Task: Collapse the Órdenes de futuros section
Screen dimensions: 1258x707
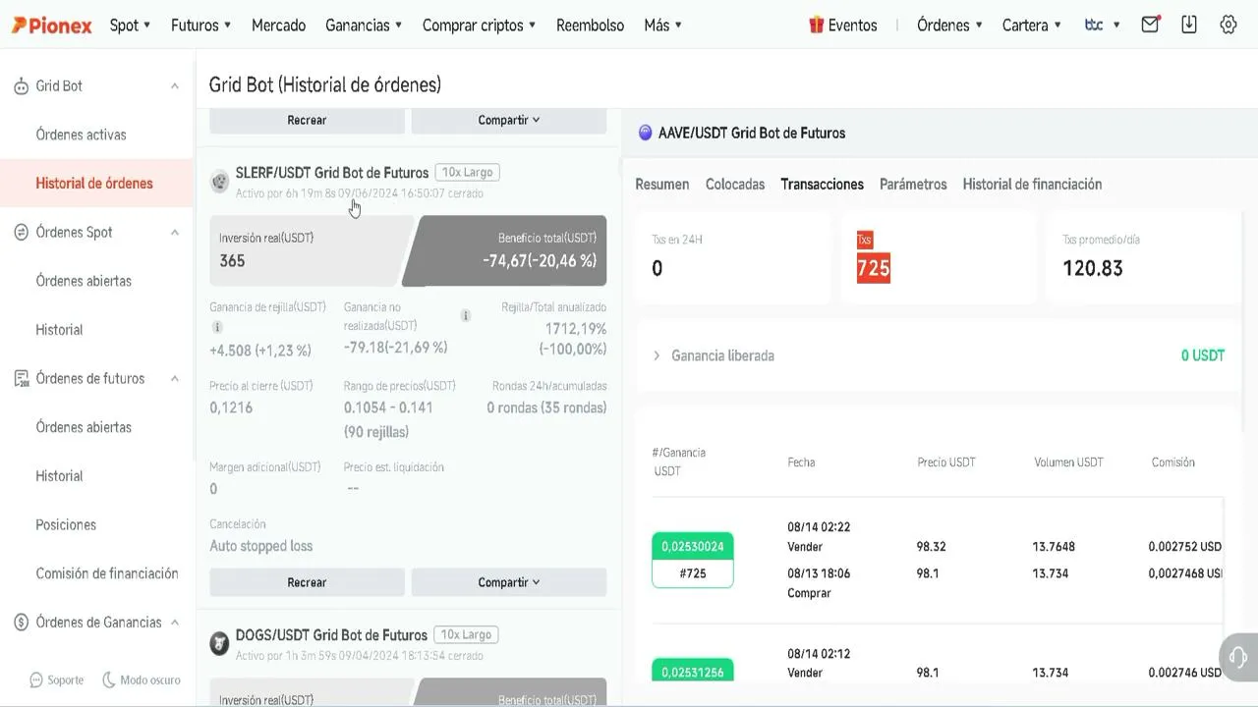Action: [175, 379]
